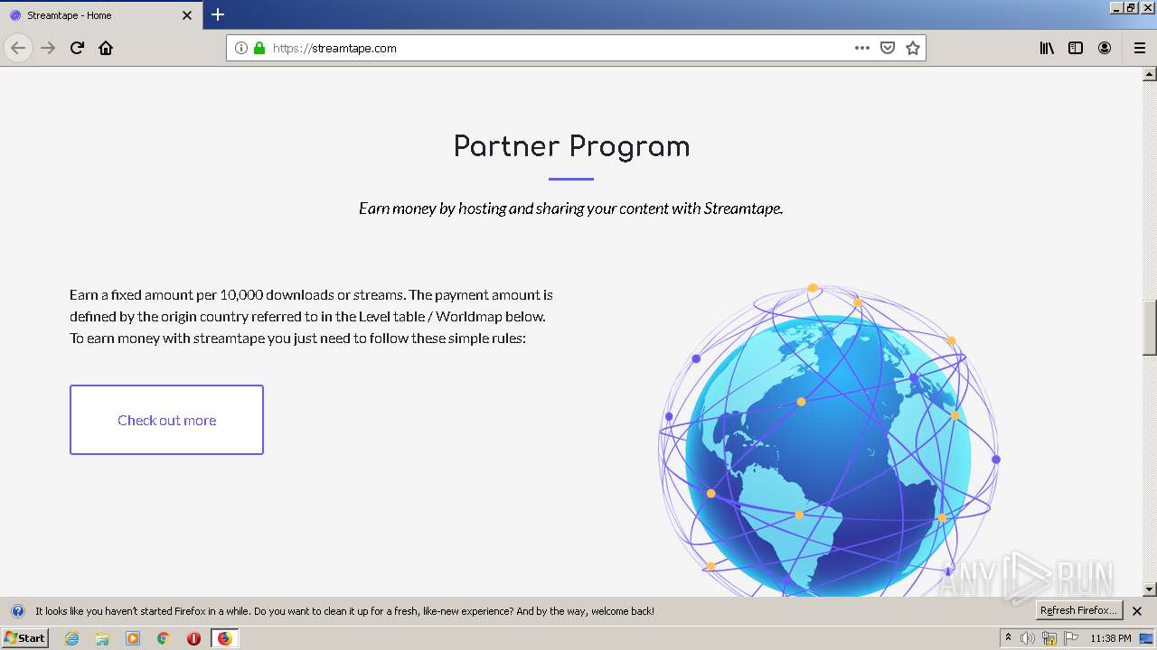Click the green secure connection padlock

click(x=259, y=48)
